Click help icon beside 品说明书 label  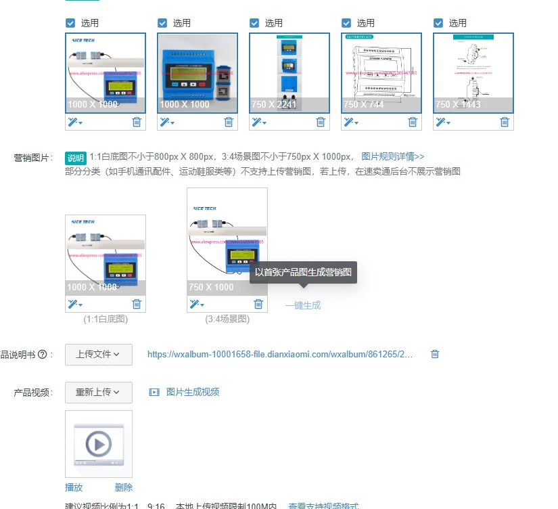[x=43, y=355]
